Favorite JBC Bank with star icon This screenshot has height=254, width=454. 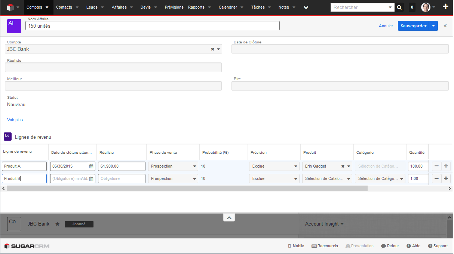tap(57, 224)
